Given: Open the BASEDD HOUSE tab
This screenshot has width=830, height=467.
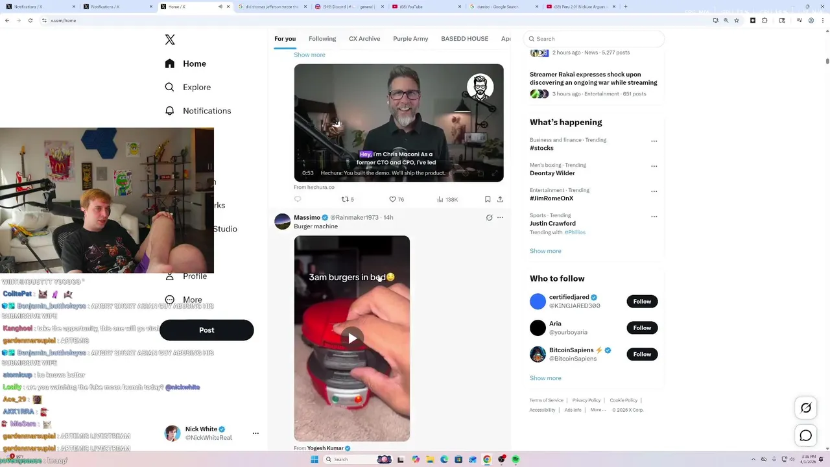Looking at the screenshot, I should point(464,39).
